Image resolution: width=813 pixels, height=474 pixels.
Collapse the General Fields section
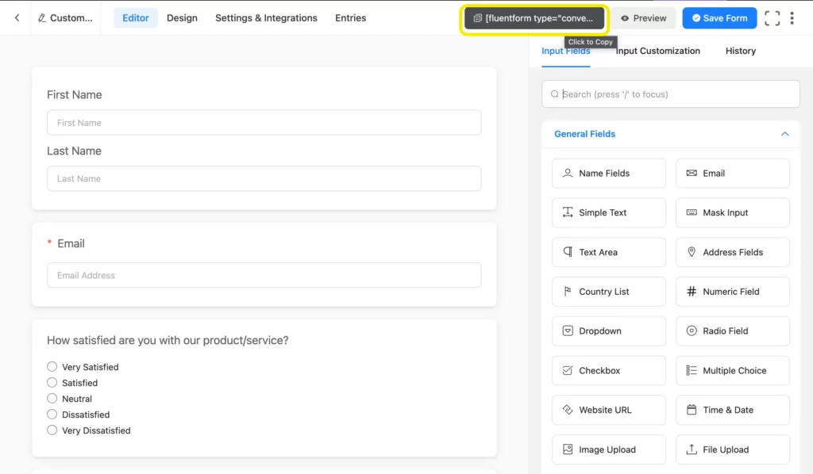(x=784, y=134)
